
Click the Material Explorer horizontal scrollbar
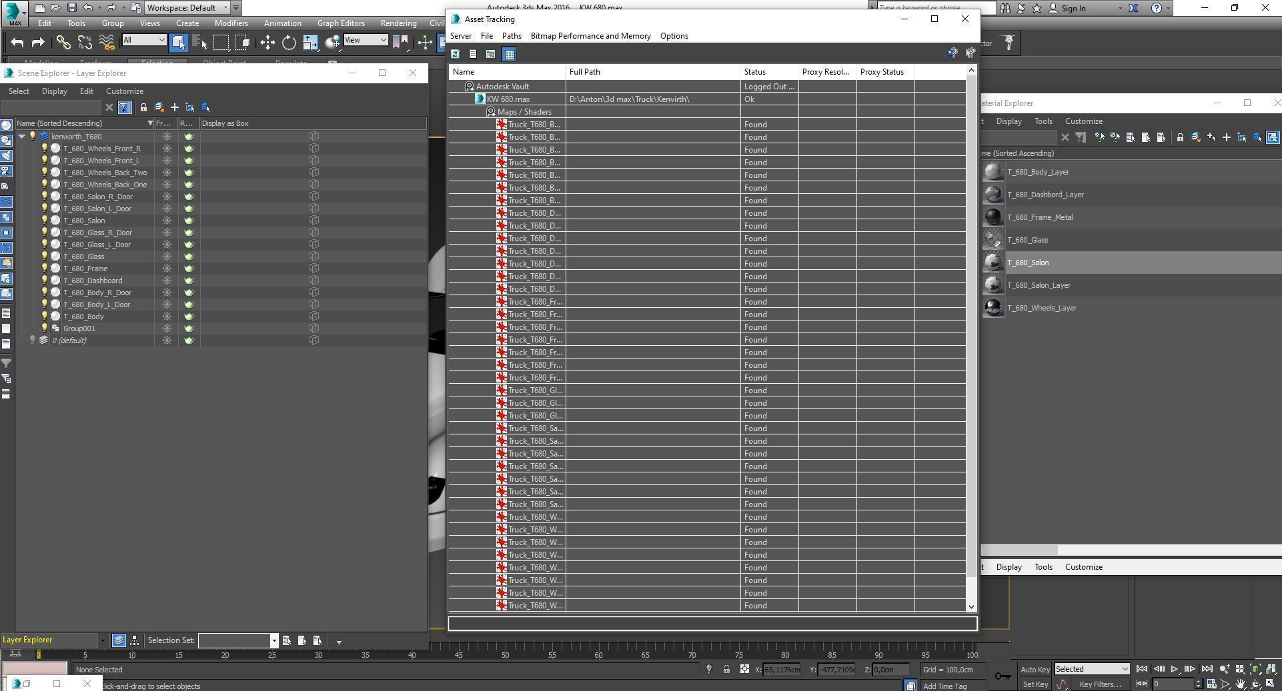[x=1019, y=550]
